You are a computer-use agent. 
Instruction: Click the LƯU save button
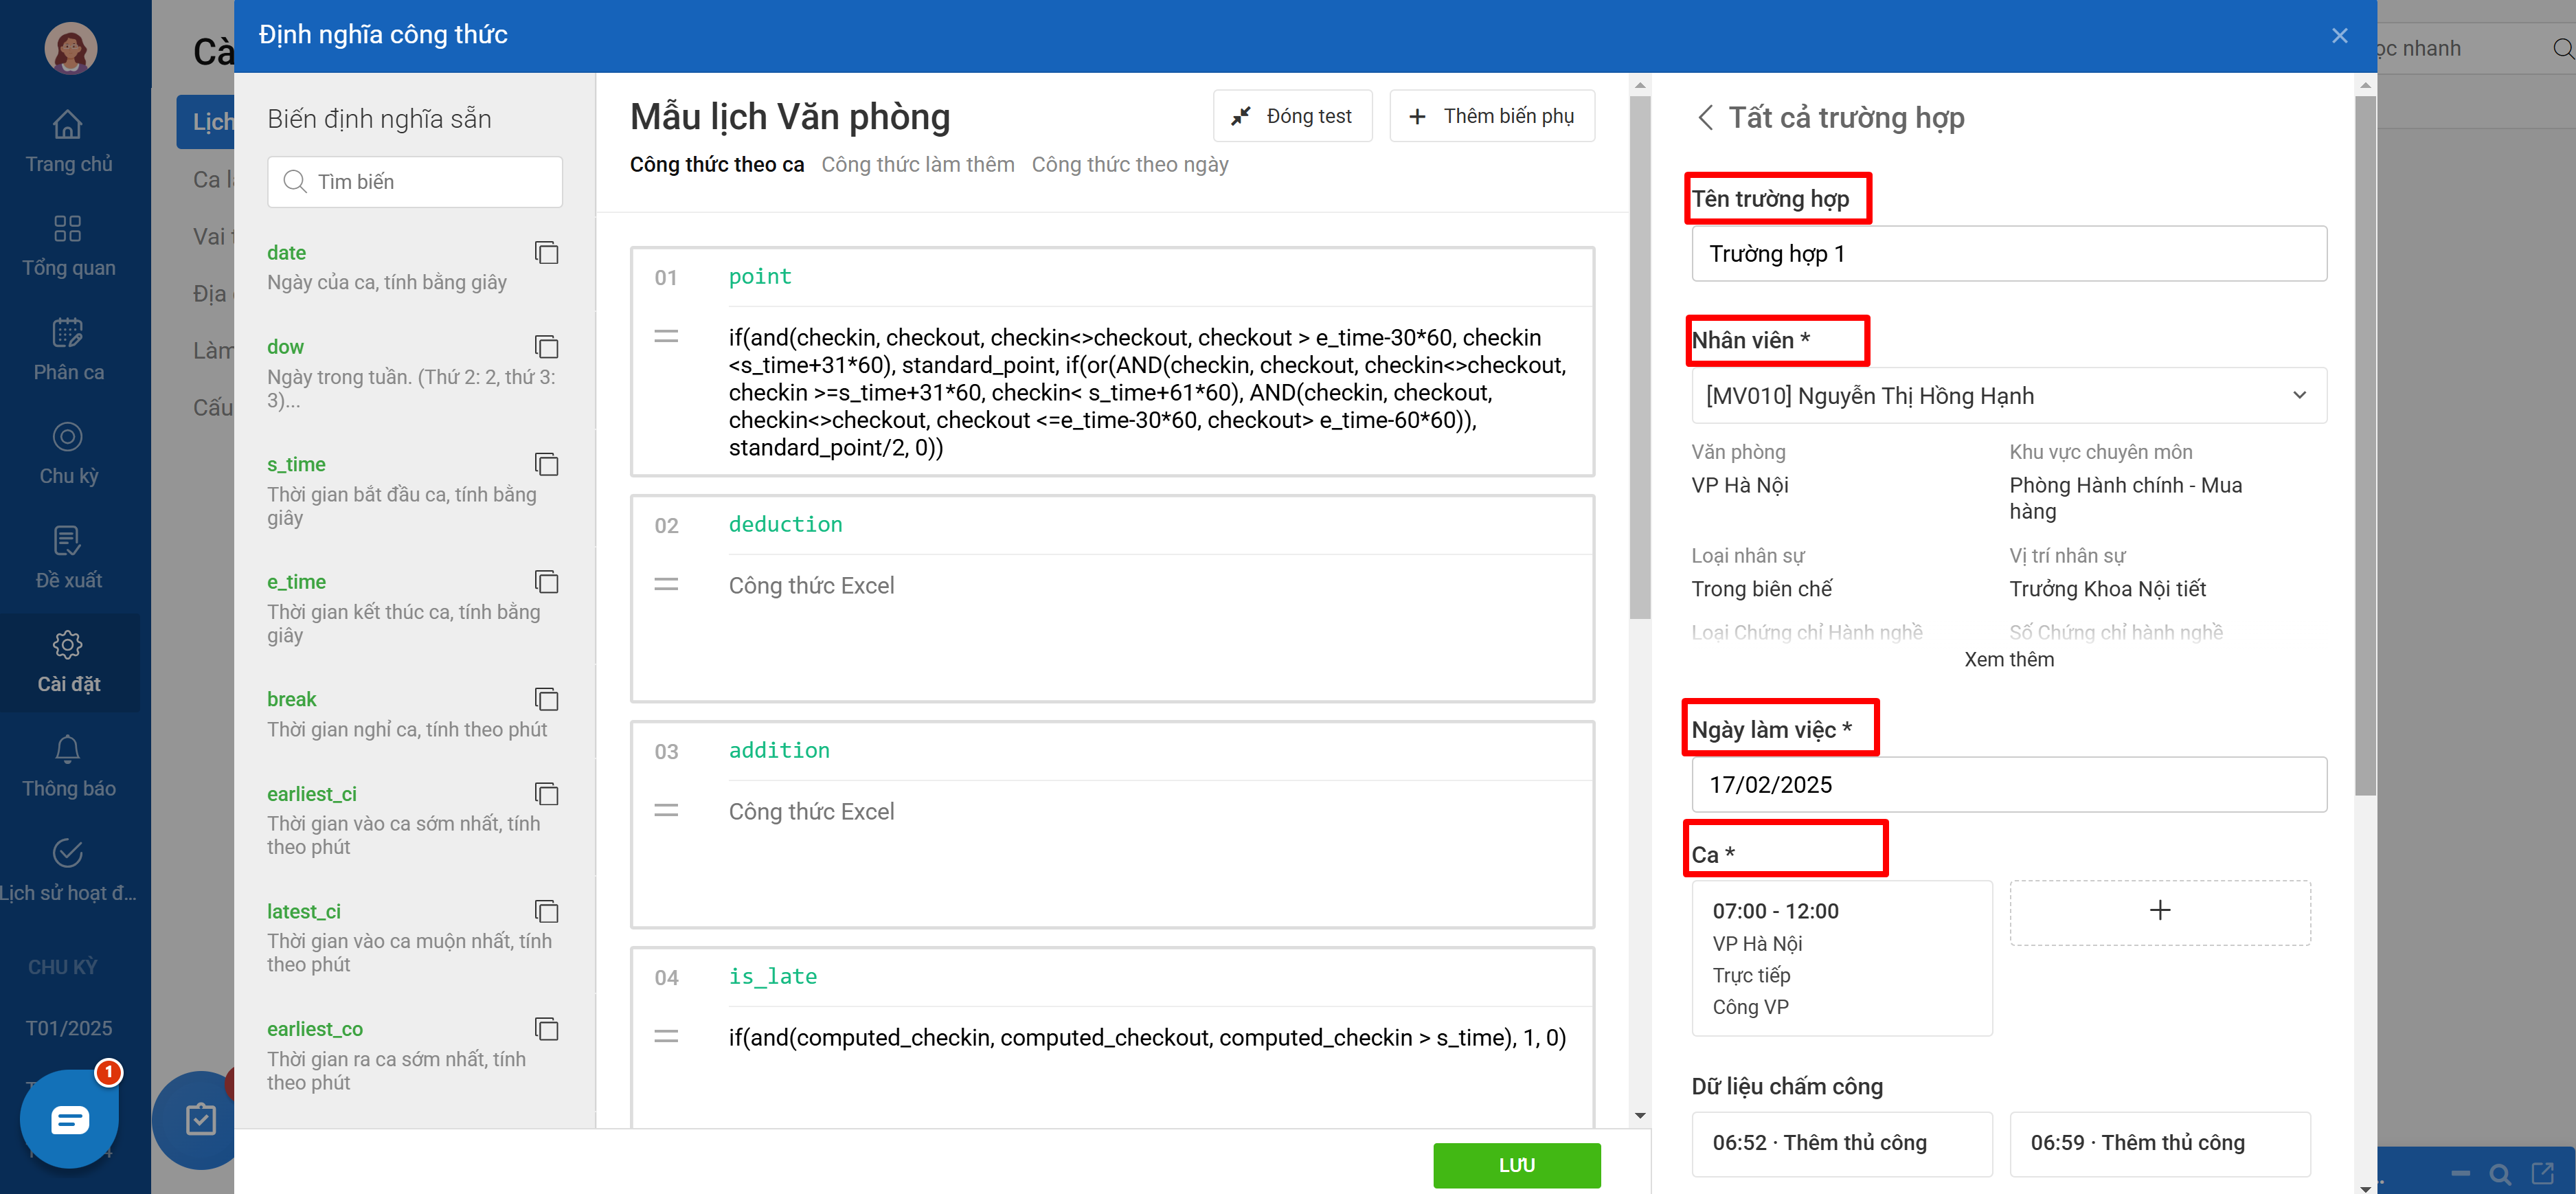point(1516,1165)
